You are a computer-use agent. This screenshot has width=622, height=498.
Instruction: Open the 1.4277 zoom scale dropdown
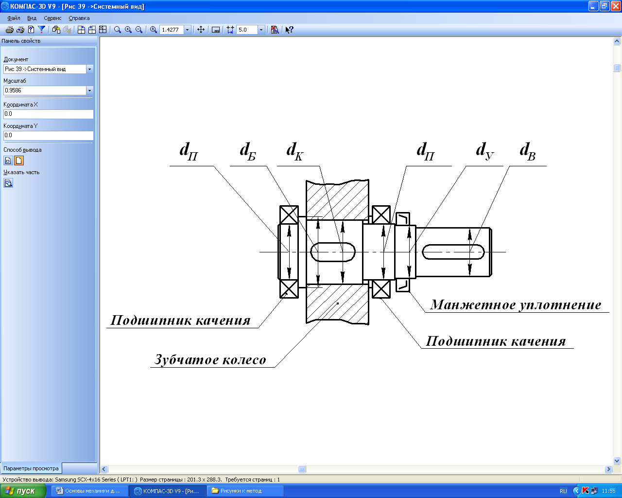(188, 30)
